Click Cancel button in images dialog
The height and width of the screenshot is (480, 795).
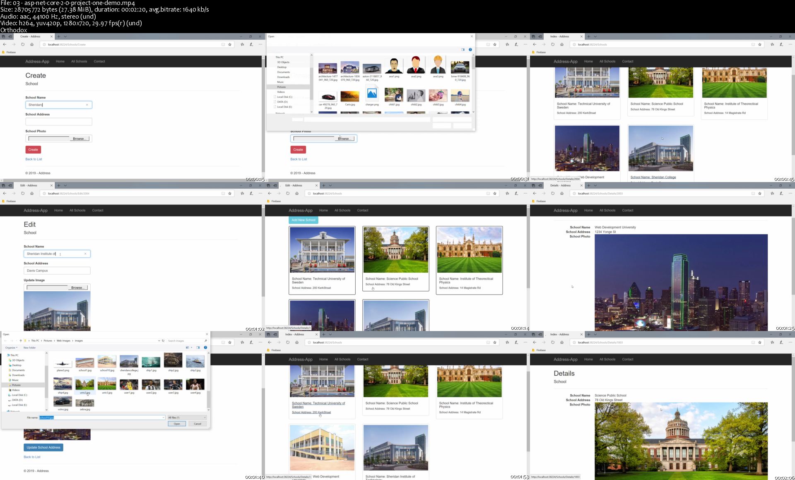click(x=198, y=424)
